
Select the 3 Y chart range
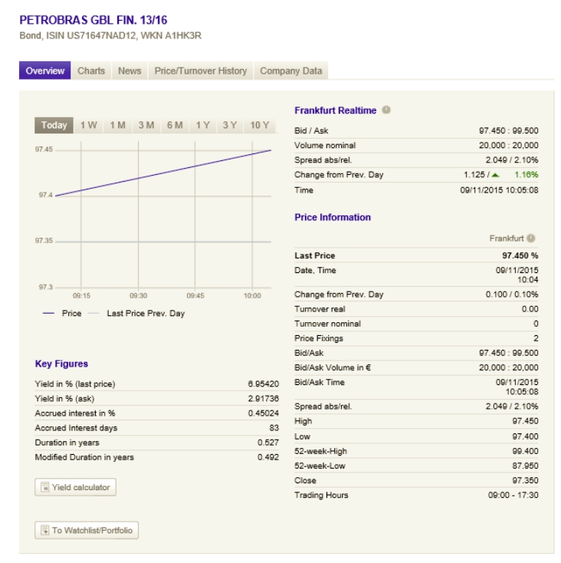230,125
